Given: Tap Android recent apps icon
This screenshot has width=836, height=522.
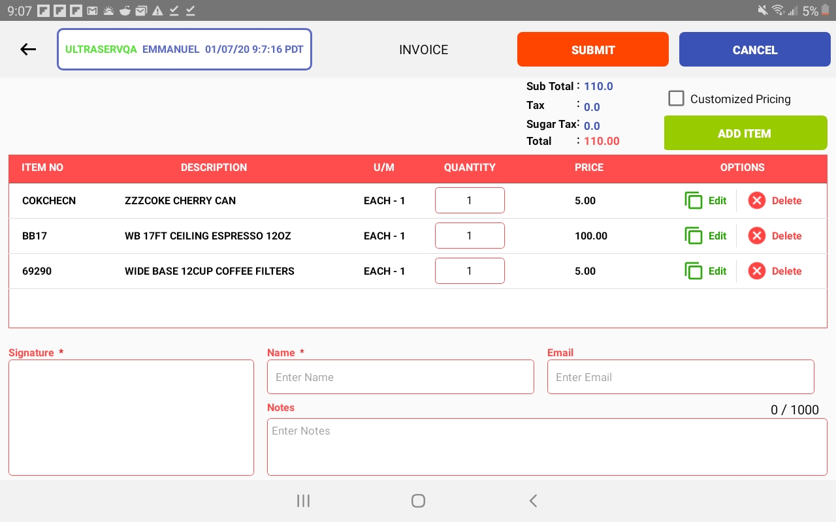Looking at the screenshot, I should tap(303, 500).
